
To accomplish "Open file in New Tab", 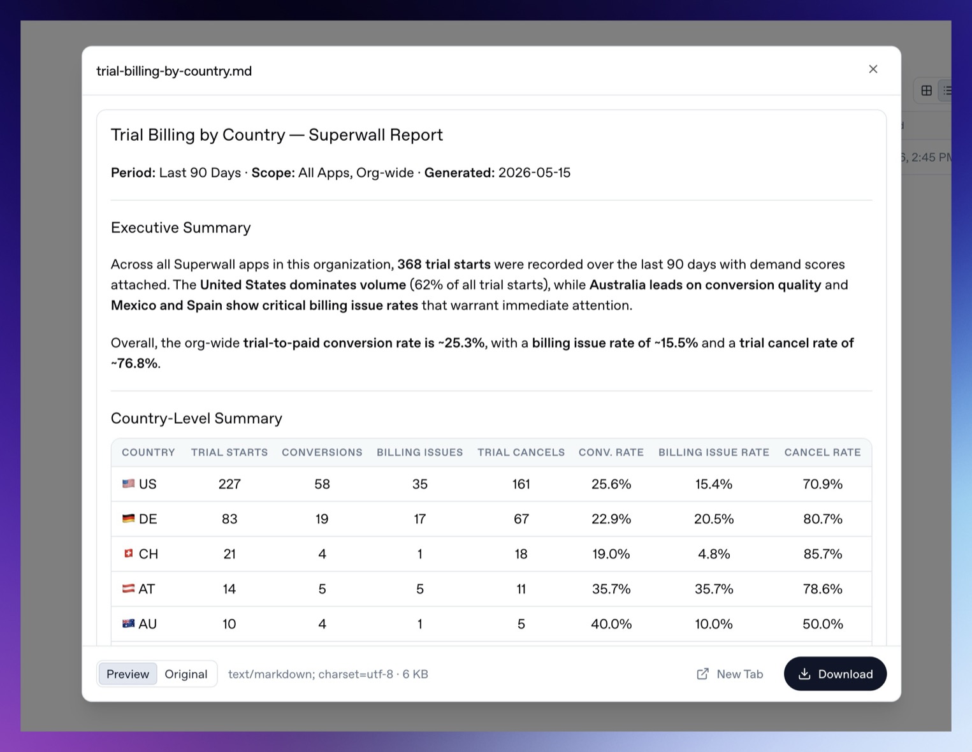I will (730, 674).
